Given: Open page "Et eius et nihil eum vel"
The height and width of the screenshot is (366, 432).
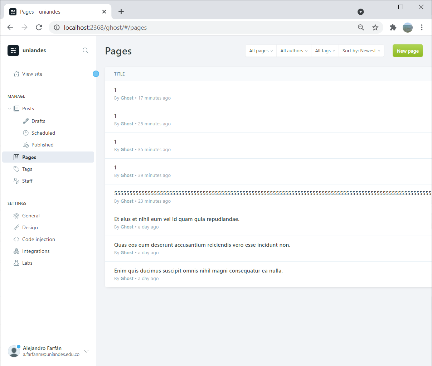Looking at the screenshot, I should point(268,223).
